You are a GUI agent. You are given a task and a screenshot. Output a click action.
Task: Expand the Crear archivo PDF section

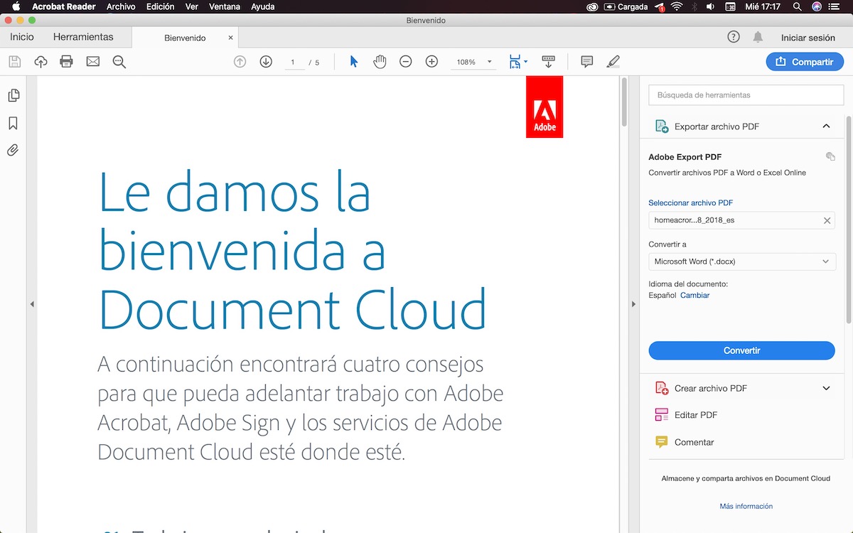826,388
